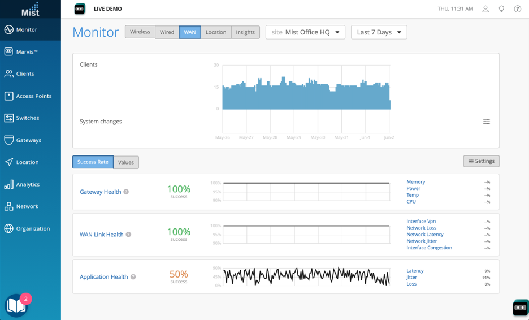This screenshot has width=529, height=320.
Task: Select the Wired tab
Action: [167, 32]
